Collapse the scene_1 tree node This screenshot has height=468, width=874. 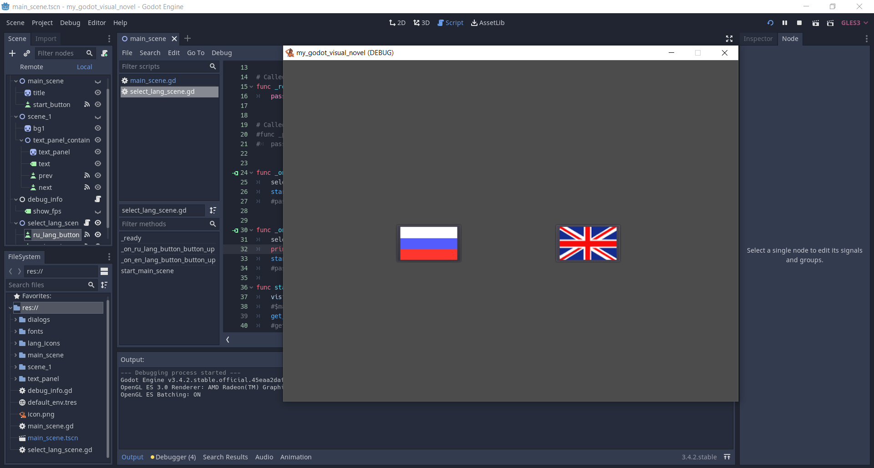(x=16, y=117)
